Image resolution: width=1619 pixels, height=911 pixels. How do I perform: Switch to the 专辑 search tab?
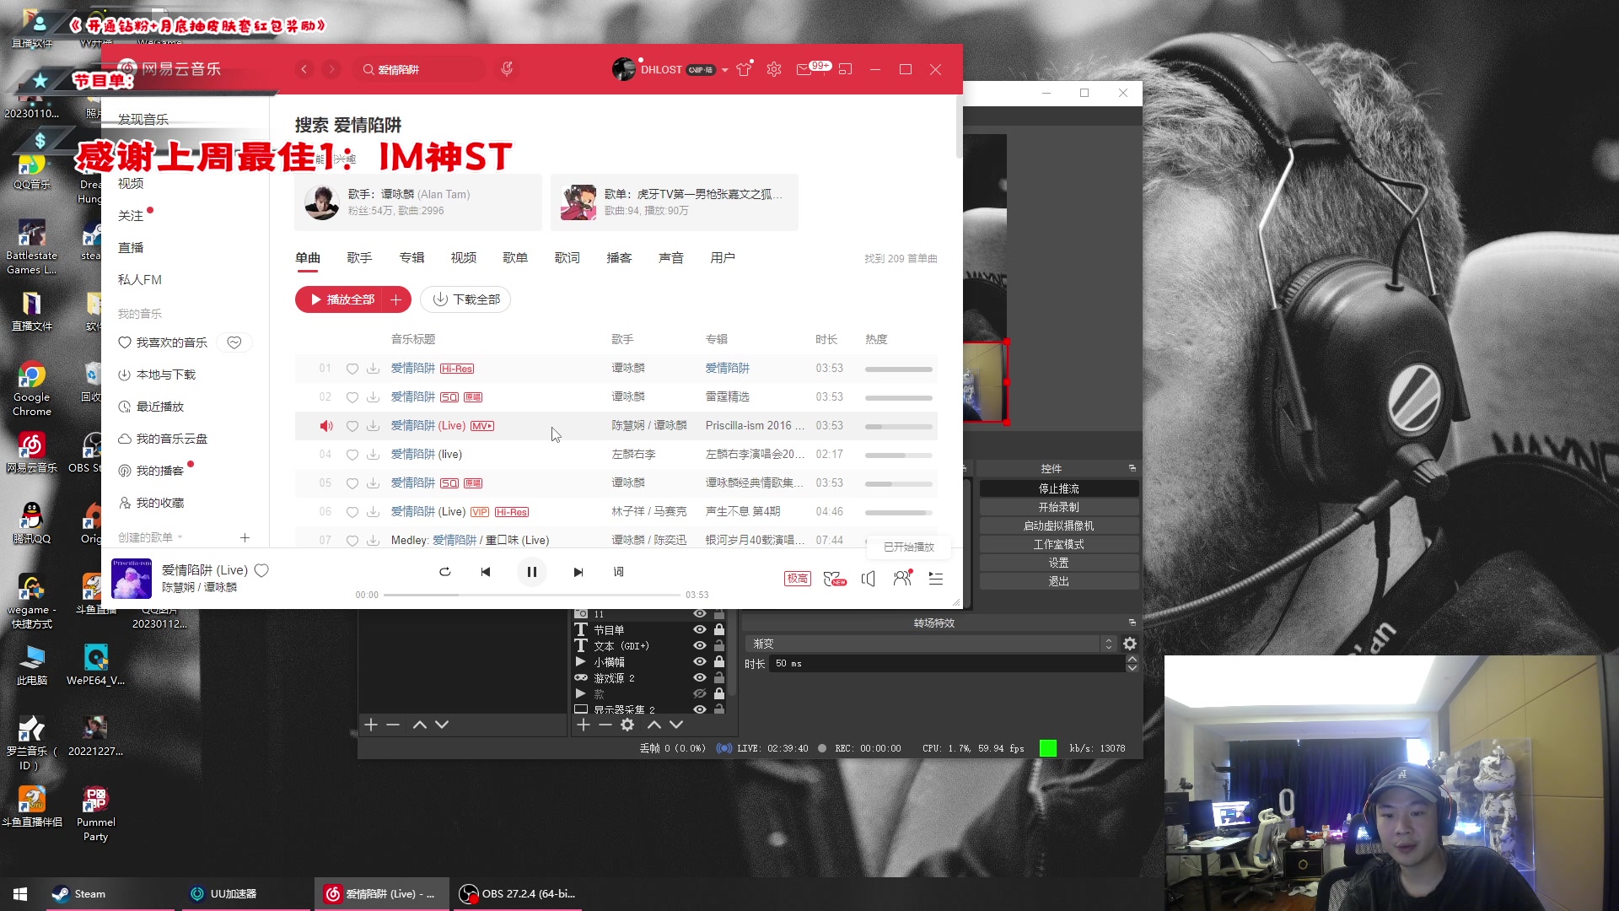click(x=411, y=258)
